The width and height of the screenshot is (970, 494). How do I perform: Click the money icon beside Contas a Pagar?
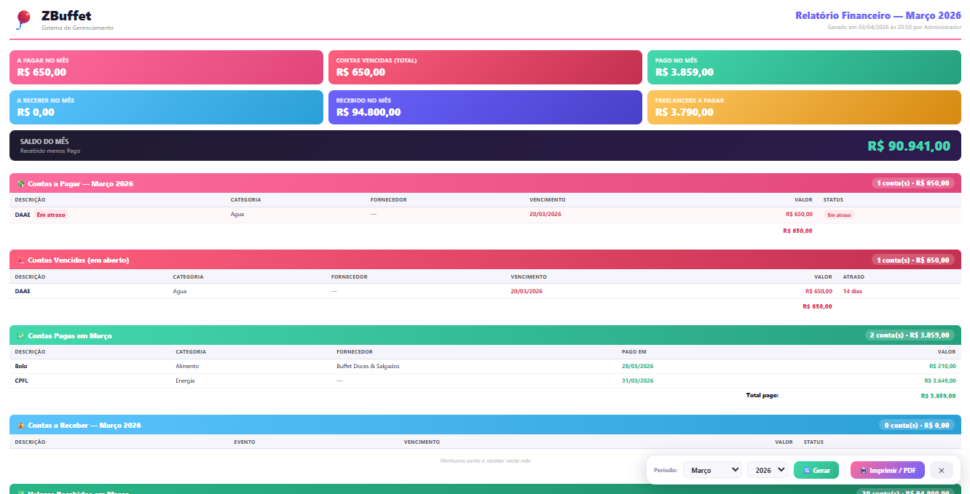point(21,183)
